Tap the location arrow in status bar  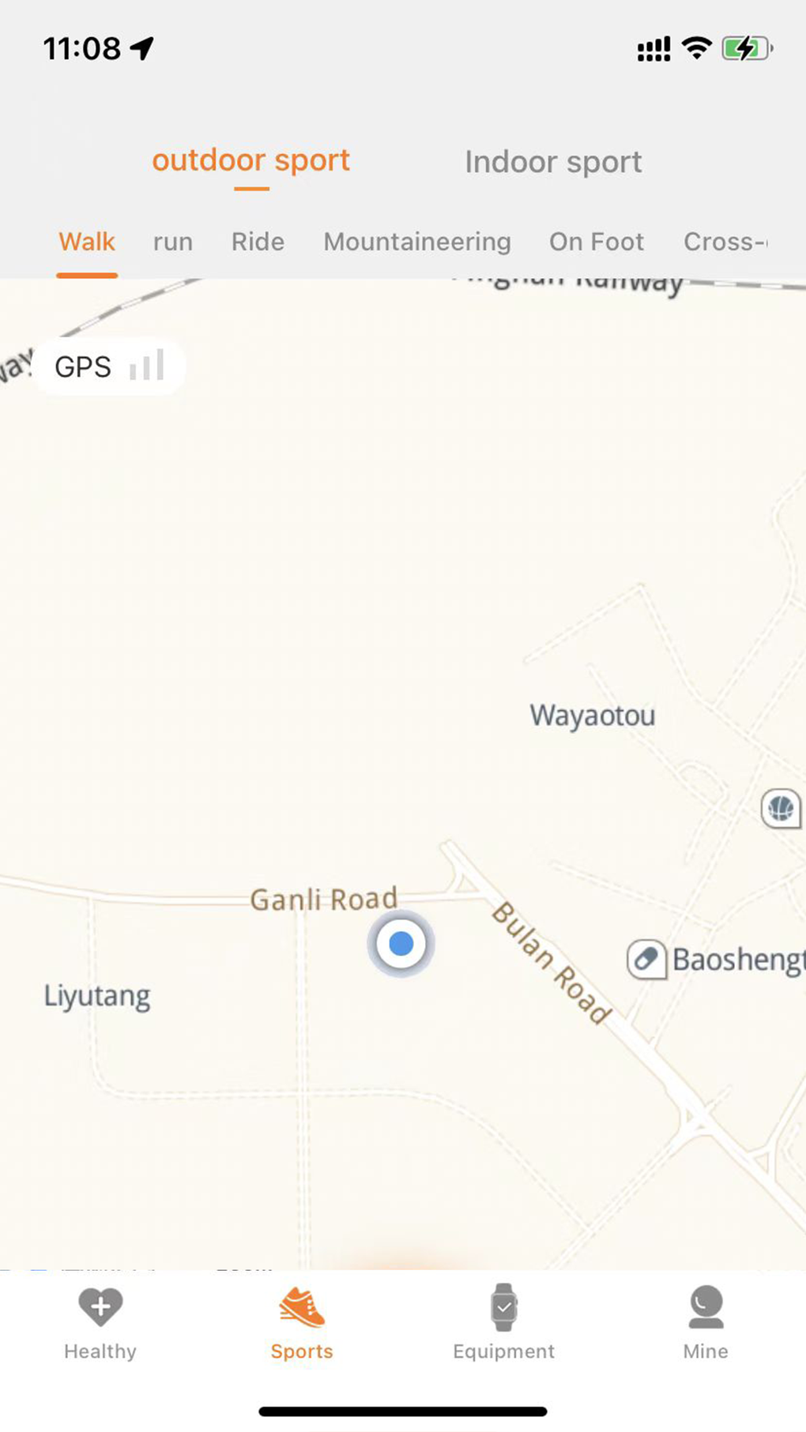point(142,49)
